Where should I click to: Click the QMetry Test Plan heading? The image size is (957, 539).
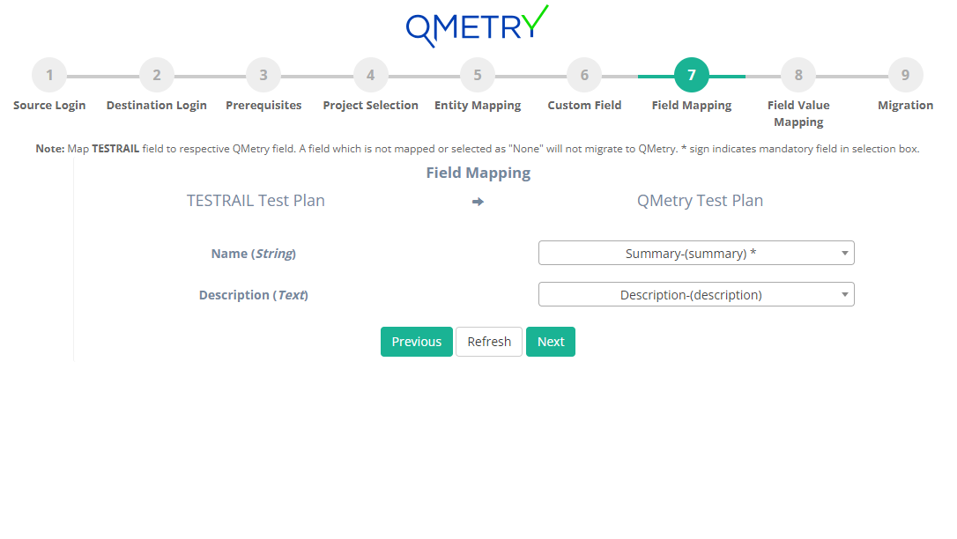pyautogui.click(x=700, y=201)
